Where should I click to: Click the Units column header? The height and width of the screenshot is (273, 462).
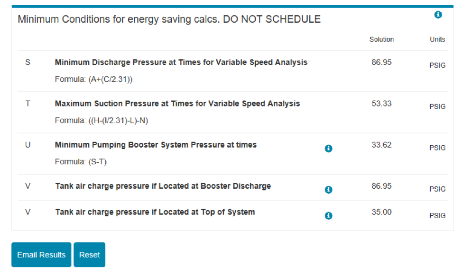tap(437, 39)
